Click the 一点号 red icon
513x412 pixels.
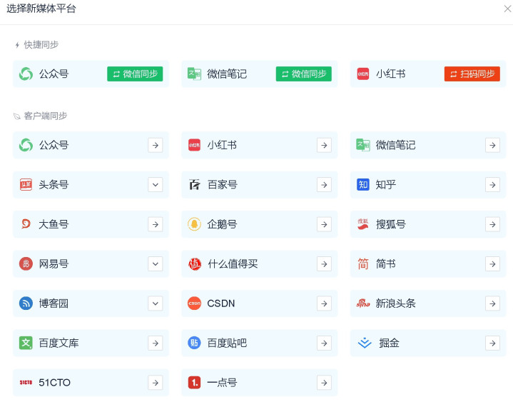click(194, 383)
